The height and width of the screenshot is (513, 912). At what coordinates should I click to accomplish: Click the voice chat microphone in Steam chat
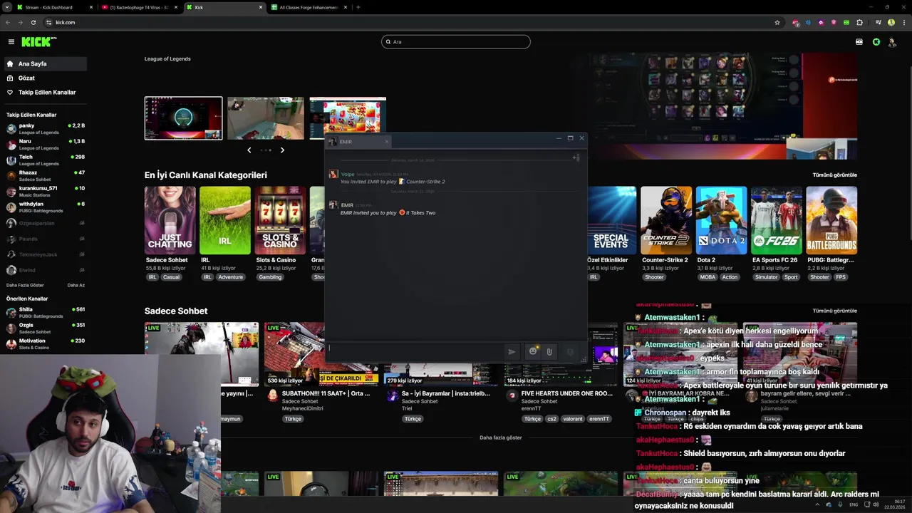(570, 351)
